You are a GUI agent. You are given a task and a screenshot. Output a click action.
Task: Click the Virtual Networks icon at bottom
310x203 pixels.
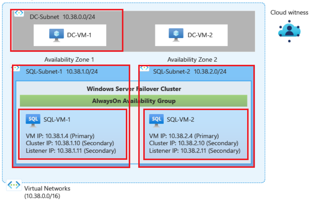click(x=14, y=185)
